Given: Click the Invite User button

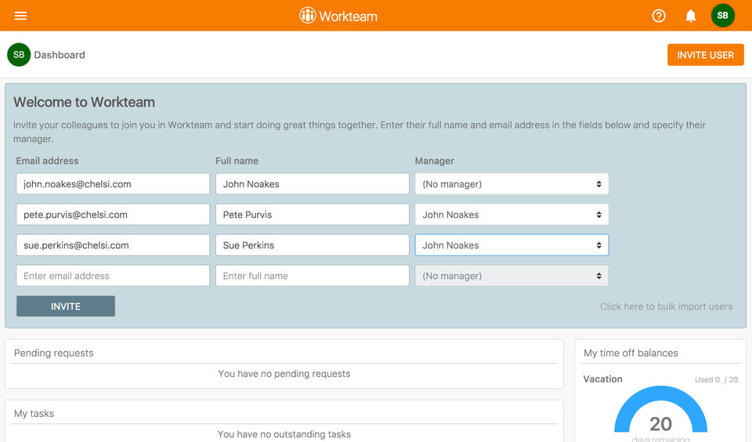Looking at the screenshot, I should tap(705, 55).
